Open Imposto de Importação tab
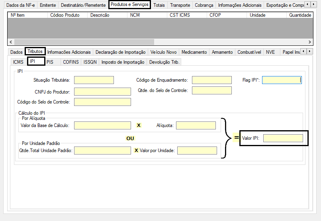Viewport: 321px width, 221px height. (123, 62)
